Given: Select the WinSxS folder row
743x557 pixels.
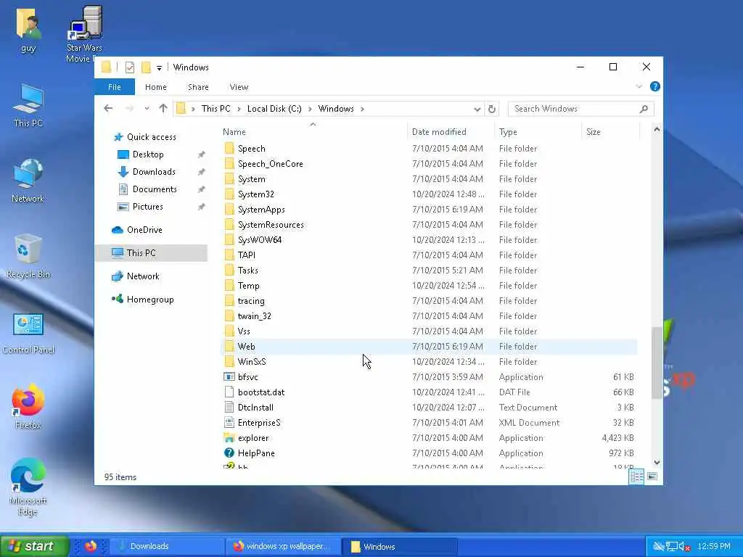Looking at the screenshot, I should 430,362.
